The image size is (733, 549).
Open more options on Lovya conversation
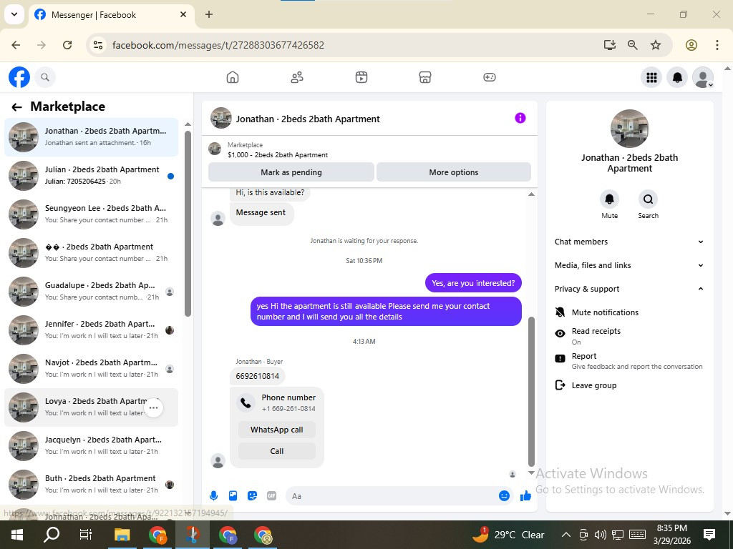click(x=153, y=407)
